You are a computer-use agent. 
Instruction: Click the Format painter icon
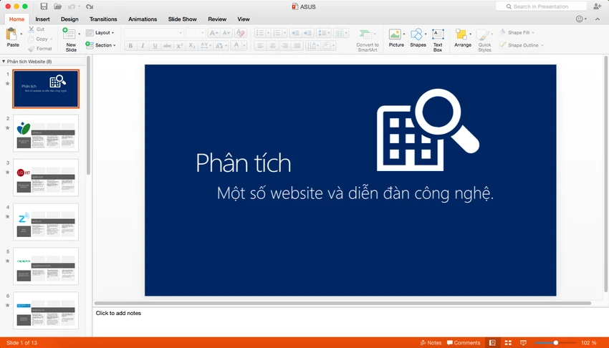(32, 49)
